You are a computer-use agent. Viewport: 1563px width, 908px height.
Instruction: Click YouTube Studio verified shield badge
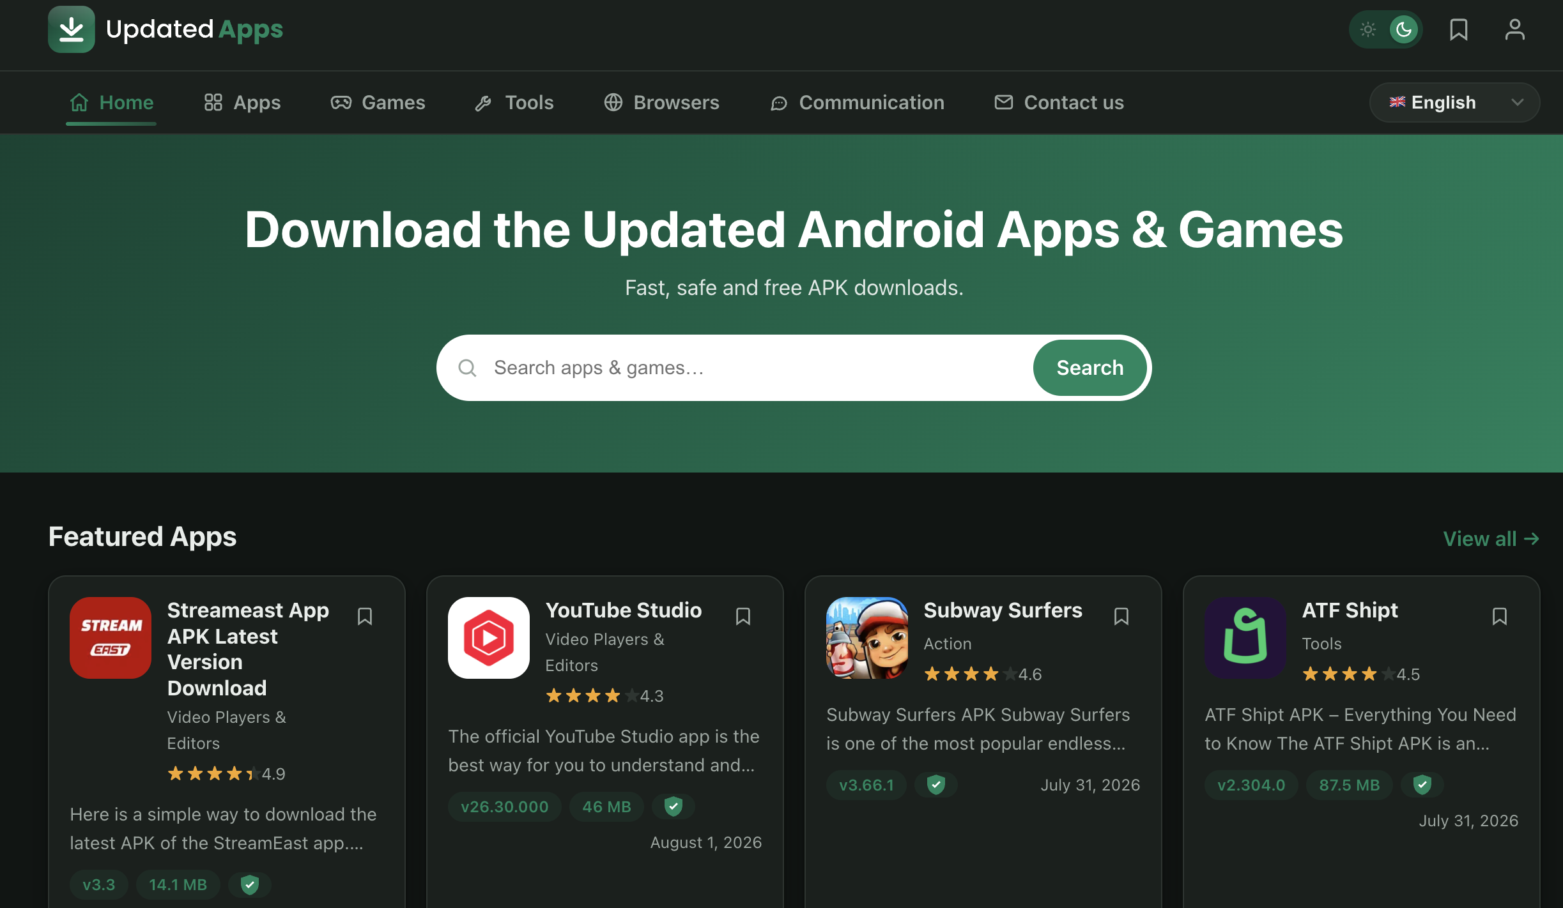[674, 806]
